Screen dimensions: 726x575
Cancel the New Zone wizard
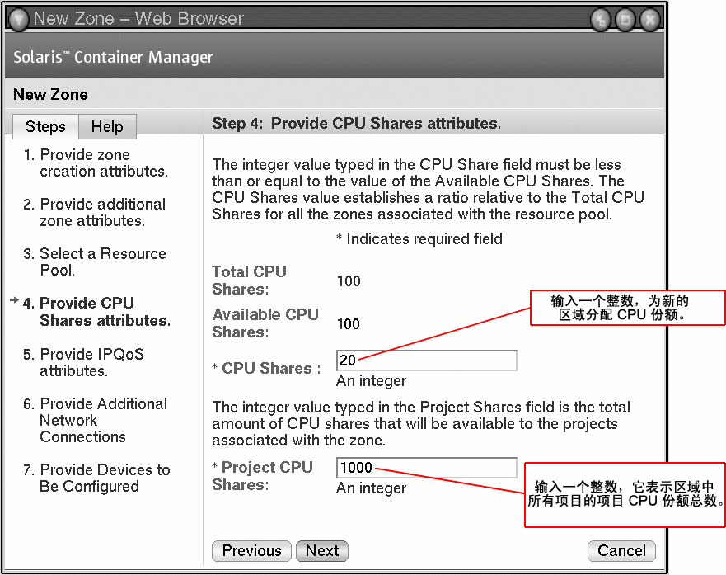[x=621, y=550]
